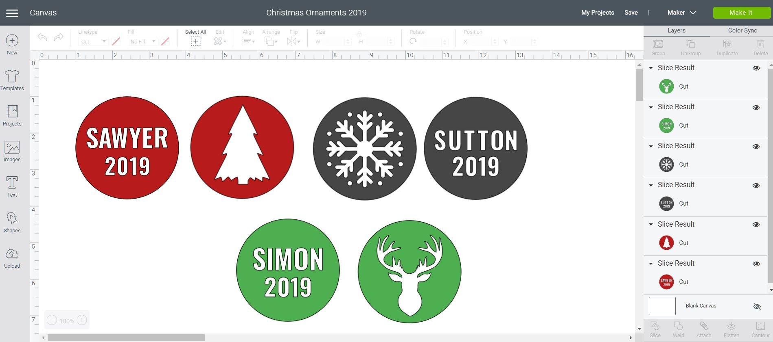Open the Projects sidebar icon
Screen dimensions: 773x342
12,111
